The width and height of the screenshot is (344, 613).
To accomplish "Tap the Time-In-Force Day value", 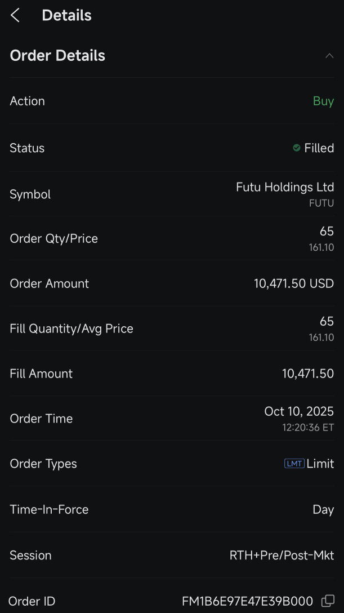I will [323, 509].
